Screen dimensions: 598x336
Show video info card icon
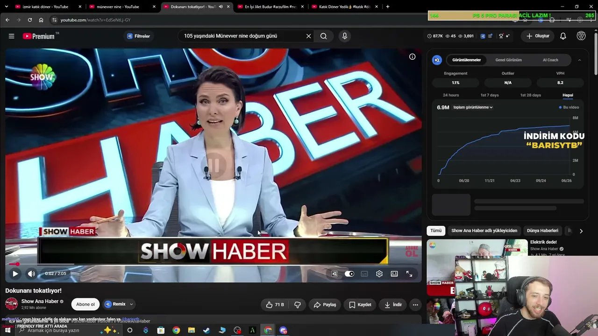tap(412, 56)
